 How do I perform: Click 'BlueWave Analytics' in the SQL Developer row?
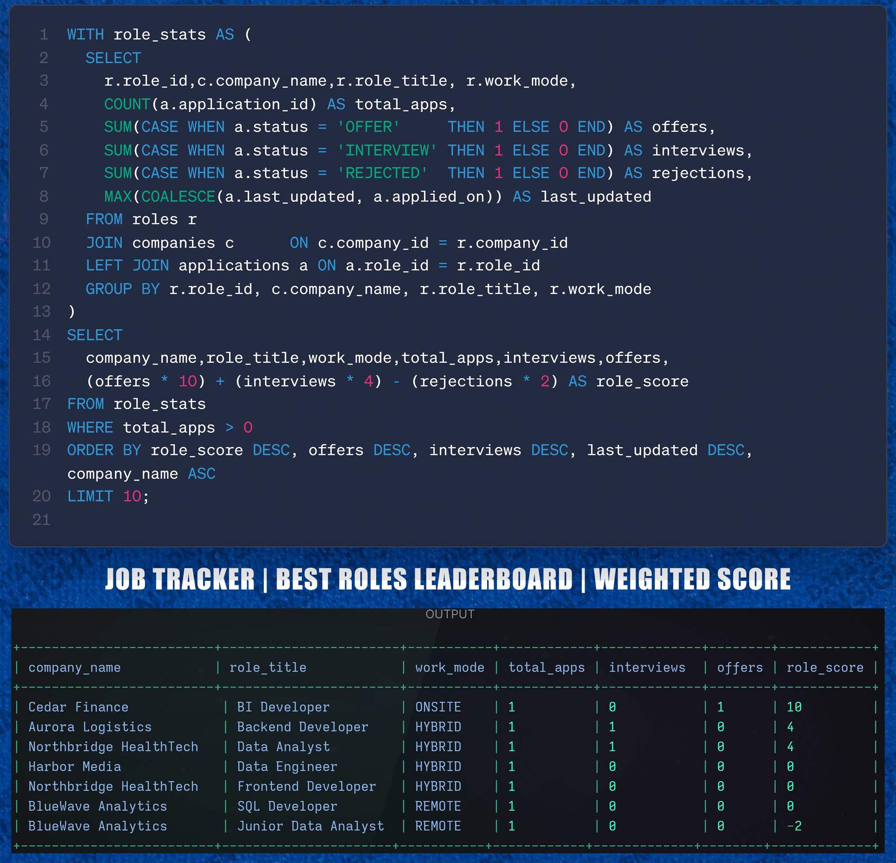pyautogui.click(x=98, y=806)
